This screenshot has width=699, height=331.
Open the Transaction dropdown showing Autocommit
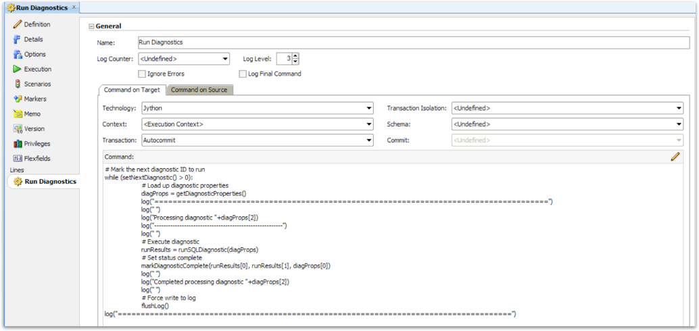click(258, 140)
